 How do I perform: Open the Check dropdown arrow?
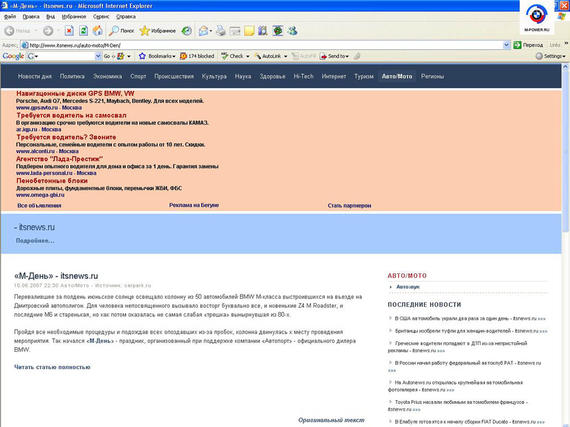[x=248, y=56]
